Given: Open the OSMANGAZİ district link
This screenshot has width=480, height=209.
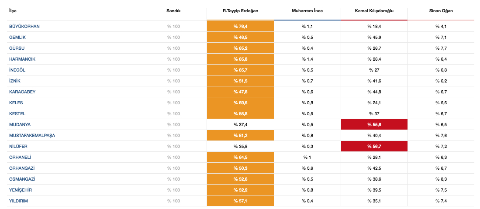Looking at the screenshot, I should pyautogui.click(x=22, y=179).
